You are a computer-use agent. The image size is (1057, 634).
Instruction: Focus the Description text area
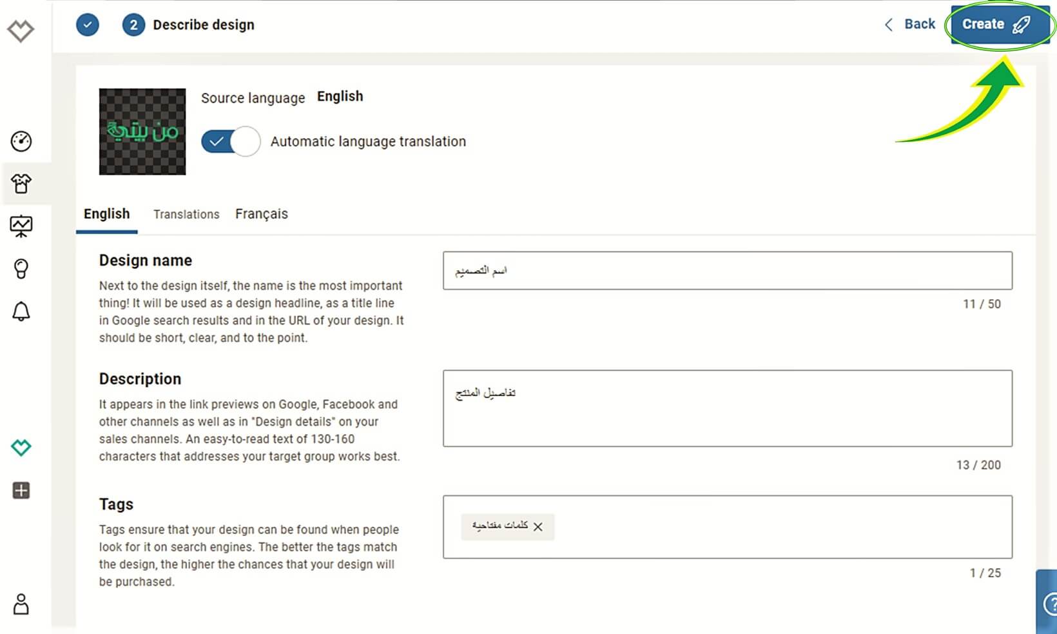728,408
